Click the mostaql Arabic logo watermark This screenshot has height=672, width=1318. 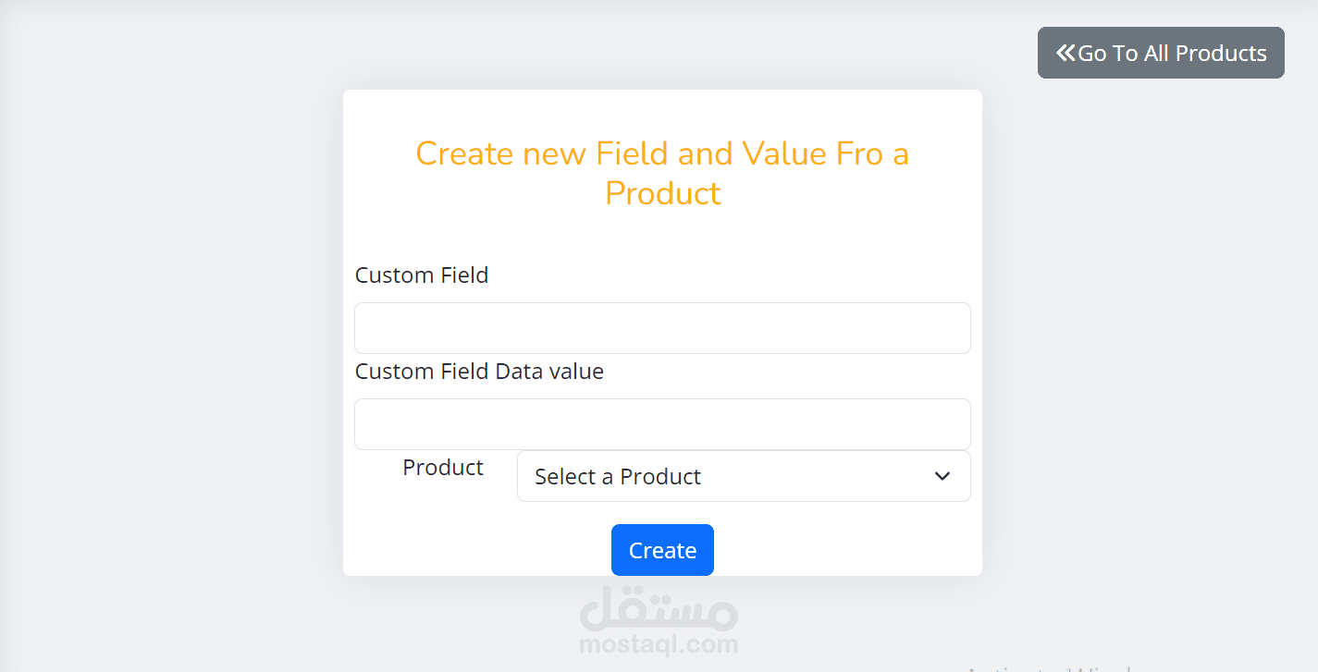[x=659, y=607]
